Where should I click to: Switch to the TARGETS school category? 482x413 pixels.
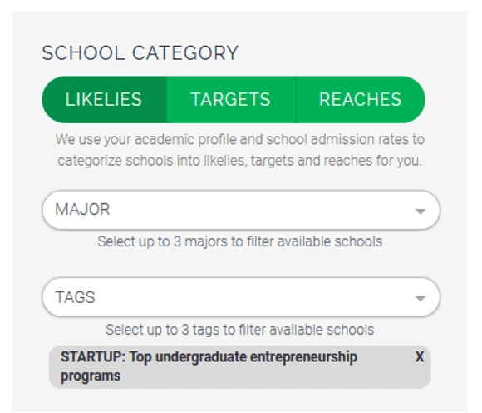[x=231, y=99]
